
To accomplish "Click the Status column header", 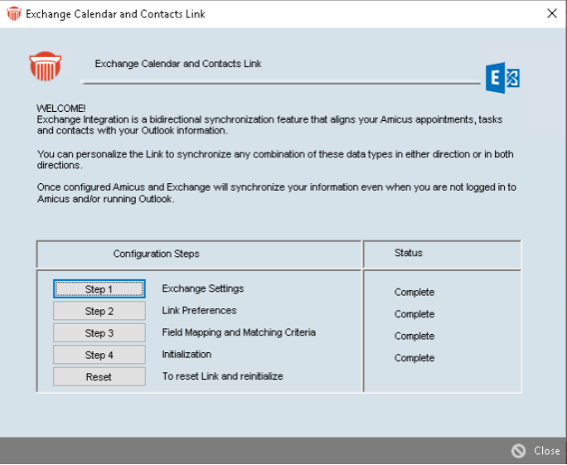I will 408,253.
